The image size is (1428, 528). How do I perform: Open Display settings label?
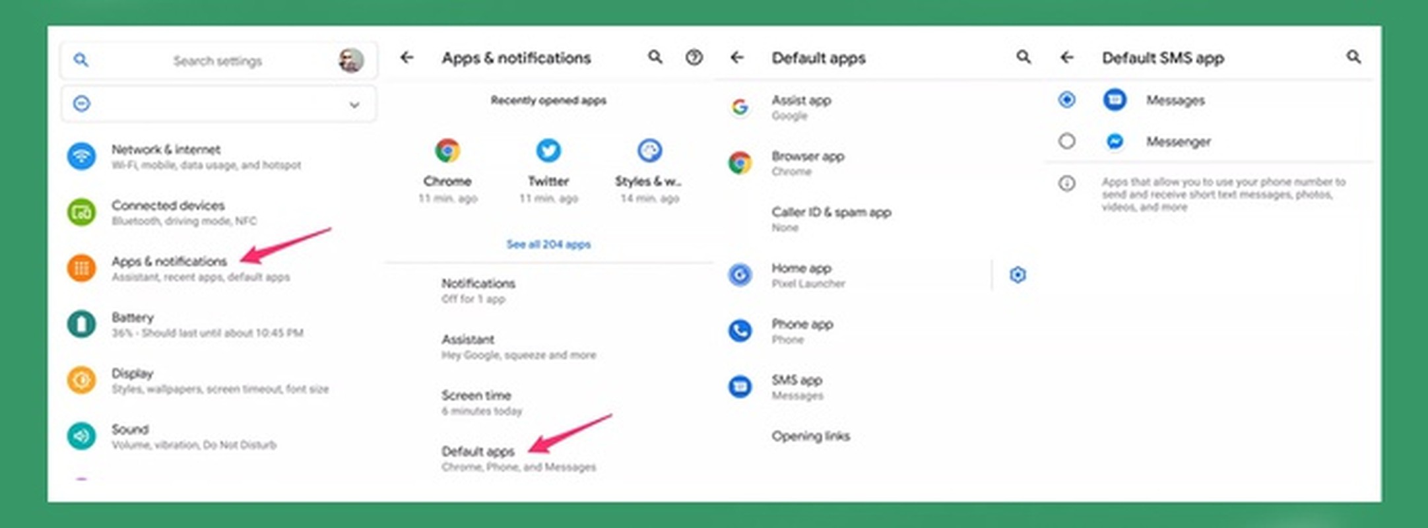(x=133, y=374)
